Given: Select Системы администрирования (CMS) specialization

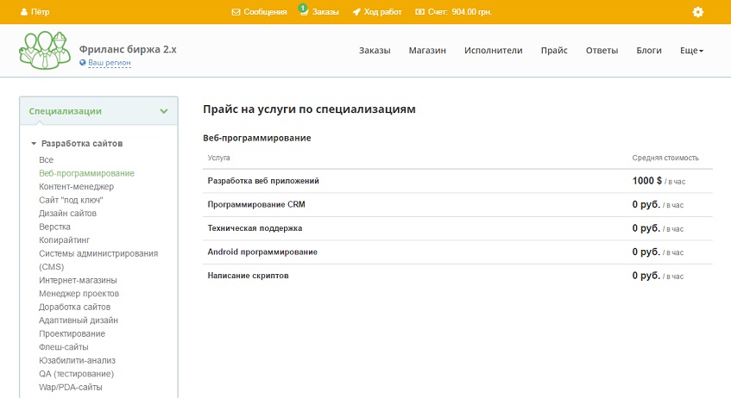Looking at the screenshot, I should 98,260.
